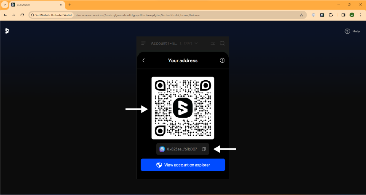Click View account on explorer button
Viewport: 366px width, 195px height.
click(183, 165)
